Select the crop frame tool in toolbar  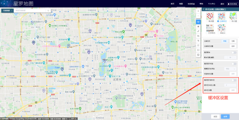click(198, 36)
